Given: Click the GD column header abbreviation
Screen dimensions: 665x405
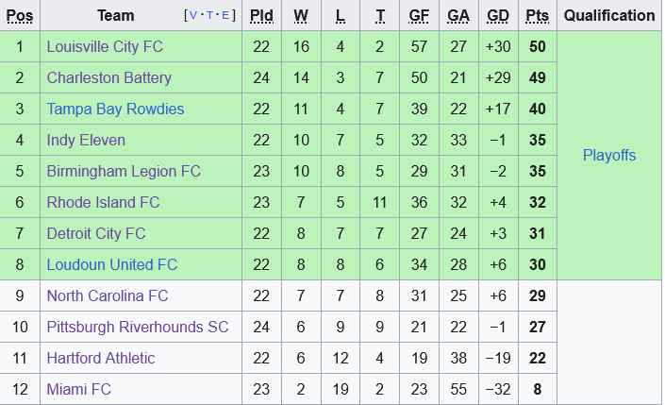Looking at the screenshot, I should tap(497, 16).
